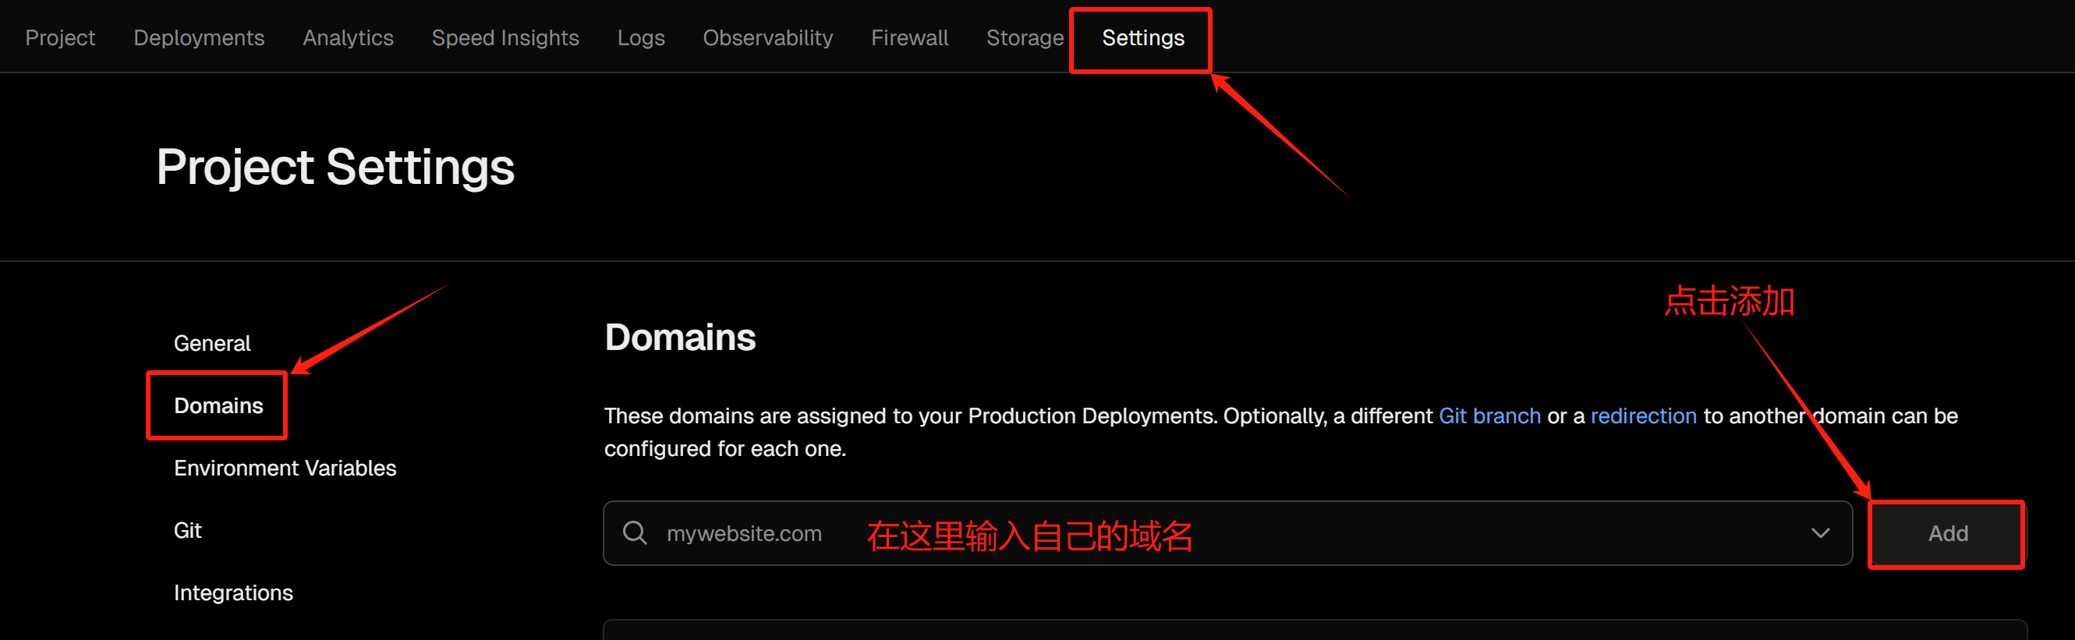
Task: Open the Git settings section
Action: click(x=188, y=530)
